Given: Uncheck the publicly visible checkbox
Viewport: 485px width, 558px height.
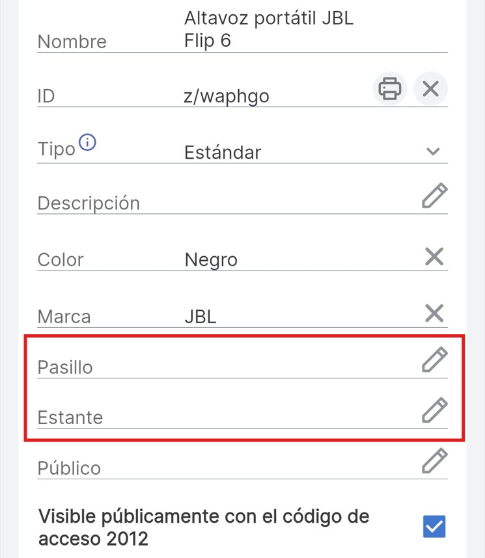Looking at the screenshot, I should point(434,526).
